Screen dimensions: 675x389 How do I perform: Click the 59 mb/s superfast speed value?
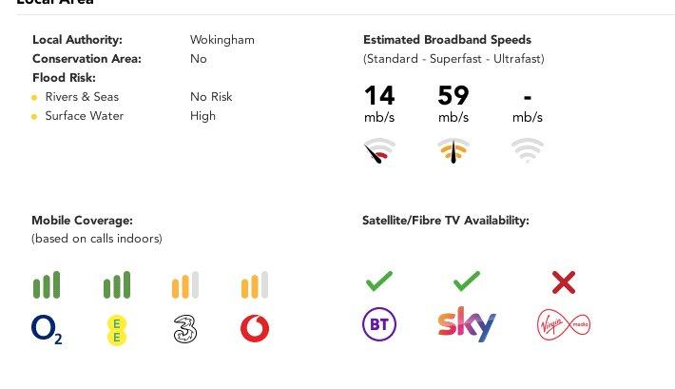(453, 105)
